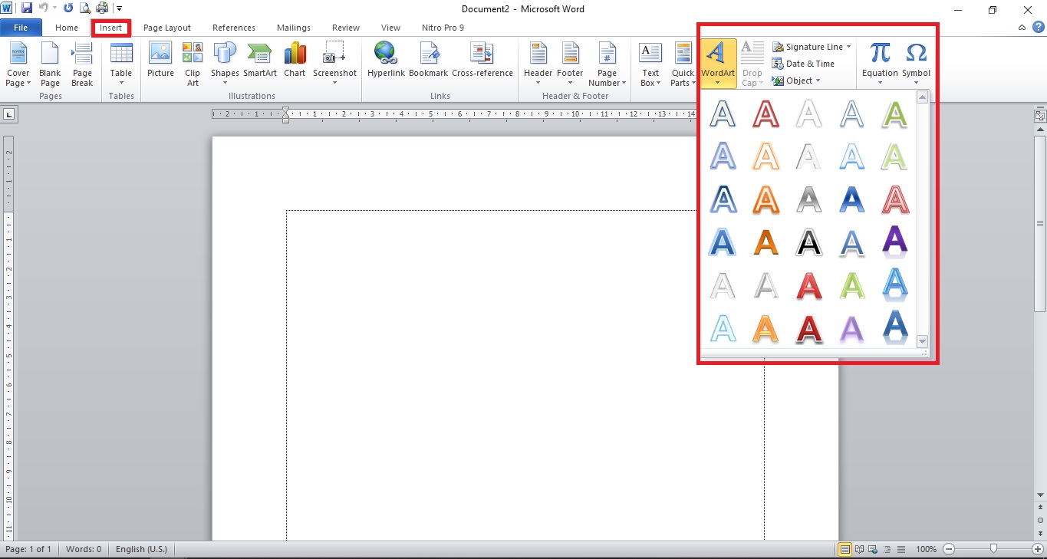Switch to the Page Layout tab
The image size is (1047, 559).
(167, 28)
